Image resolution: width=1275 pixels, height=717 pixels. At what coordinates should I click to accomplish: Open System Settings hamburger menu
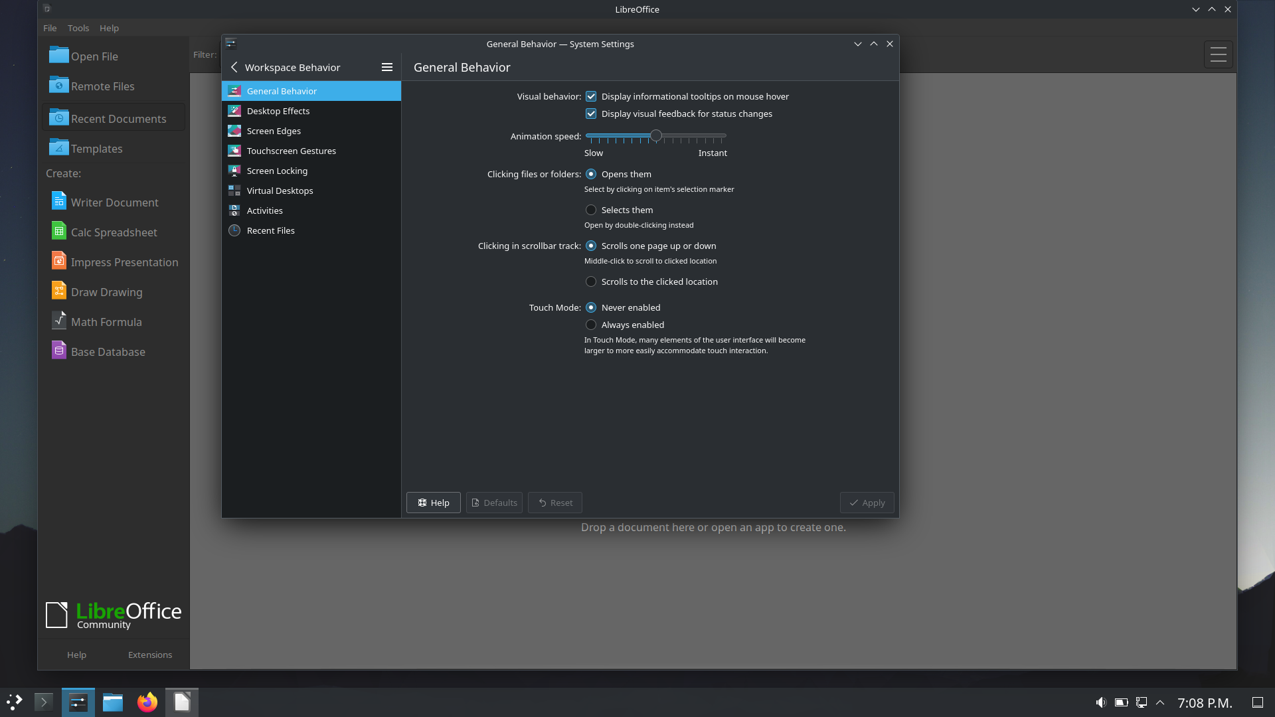387,67
